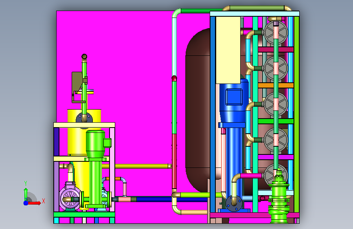Select the dark blue horizontal pipe at the bottom

point(172,199)
